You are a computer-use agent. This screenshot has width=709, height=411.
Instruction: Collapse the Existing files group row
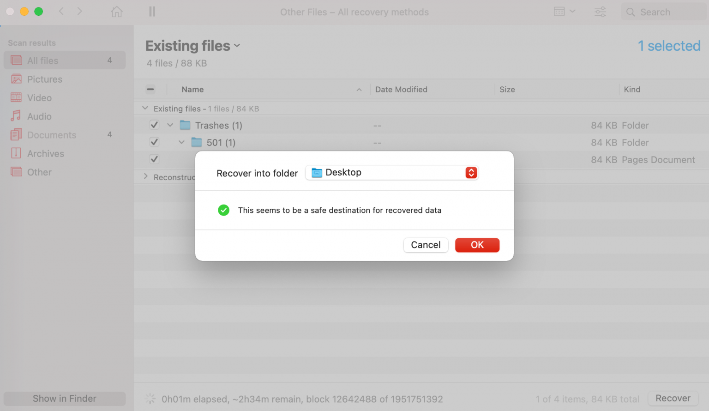click(144, 108)
